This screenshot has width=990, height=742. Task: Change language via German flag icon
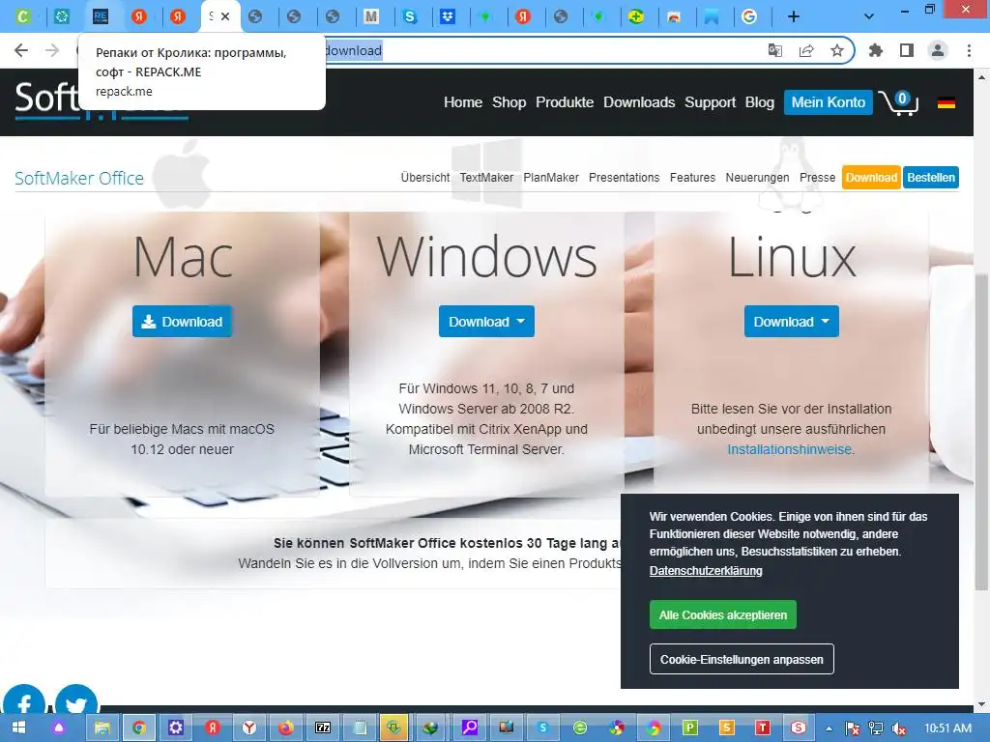coord(946,102)
